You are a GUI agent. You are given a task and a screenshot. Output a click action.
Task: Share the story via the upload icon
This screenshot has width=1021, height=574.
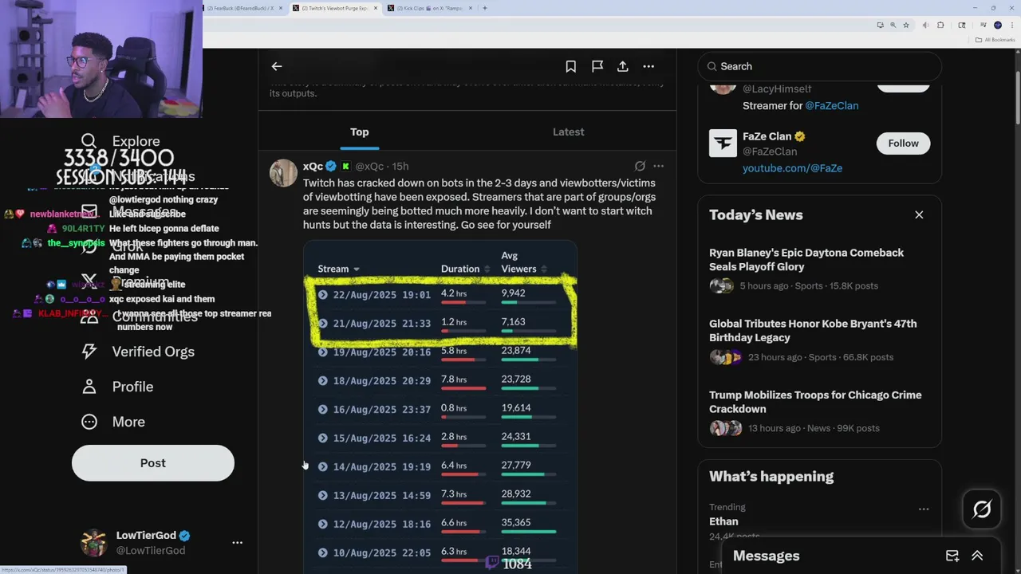tap(623, 66)
